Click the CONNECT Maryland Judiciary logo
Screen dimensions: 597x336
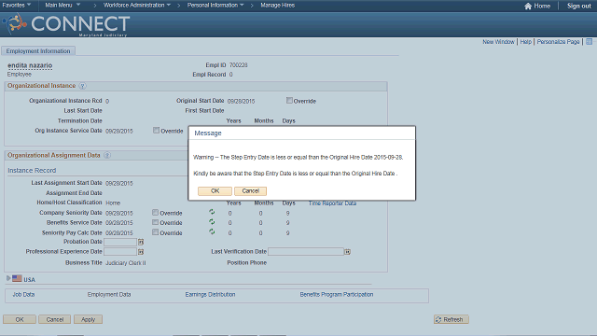point(66,24)
